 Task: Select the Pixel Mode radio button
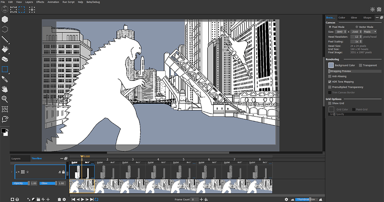click(x=330, y=27)
